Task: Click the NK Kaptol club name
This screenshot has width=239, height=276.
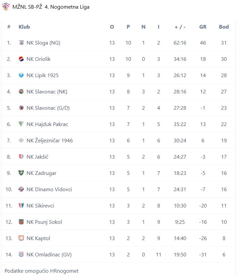Action: coord(38,238)
